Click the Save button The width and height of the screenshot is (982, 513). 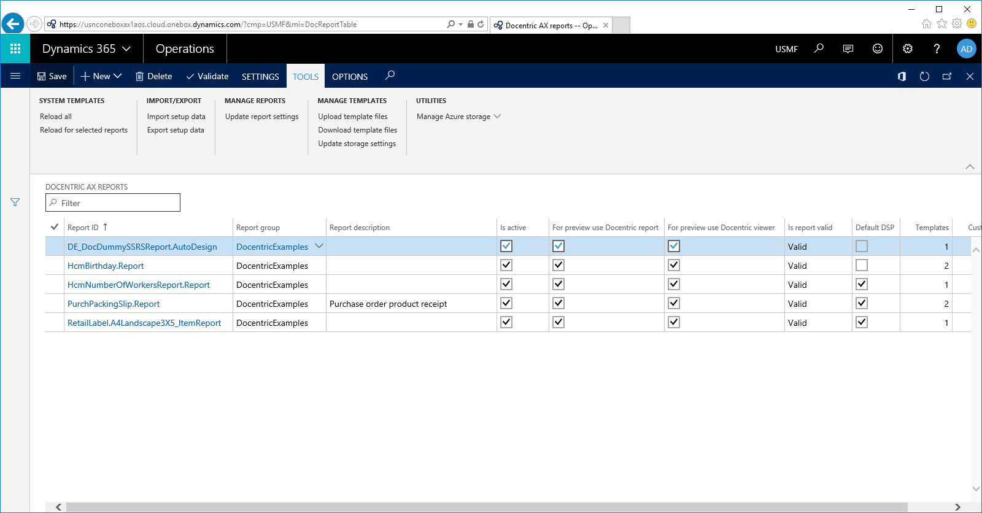click(52, 76)
